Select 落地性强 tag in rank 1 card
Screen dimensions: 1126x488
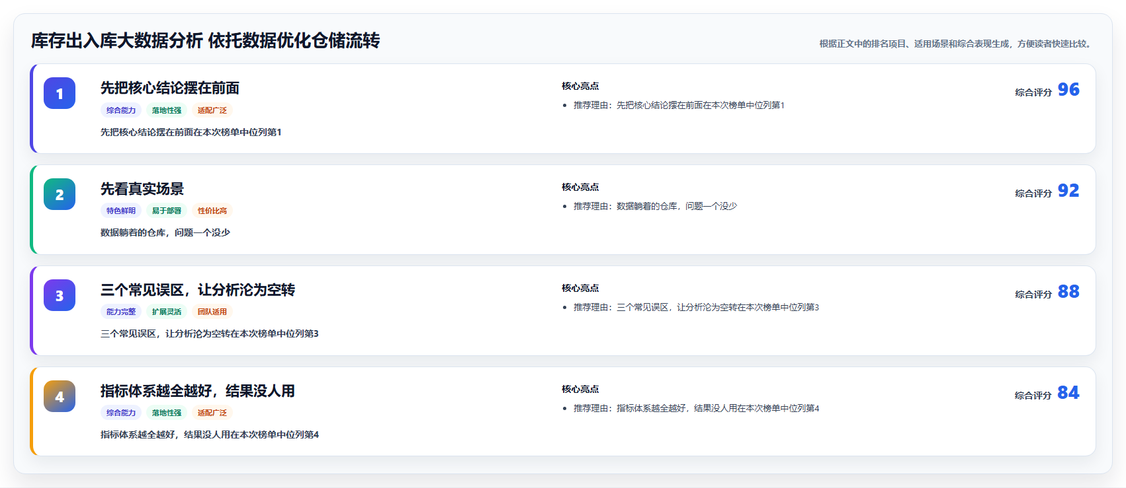pos(167,110)
